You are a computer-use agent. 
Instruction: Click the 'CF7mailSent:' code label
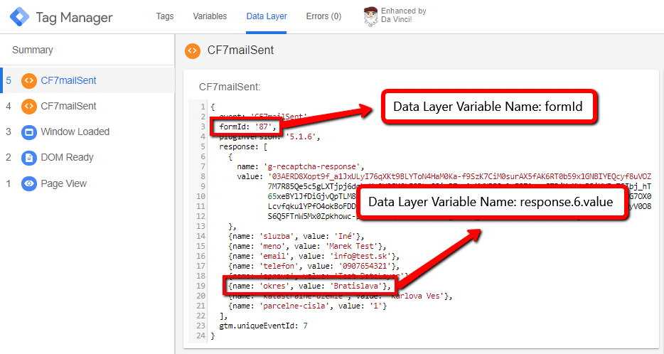tap(230, 87)
